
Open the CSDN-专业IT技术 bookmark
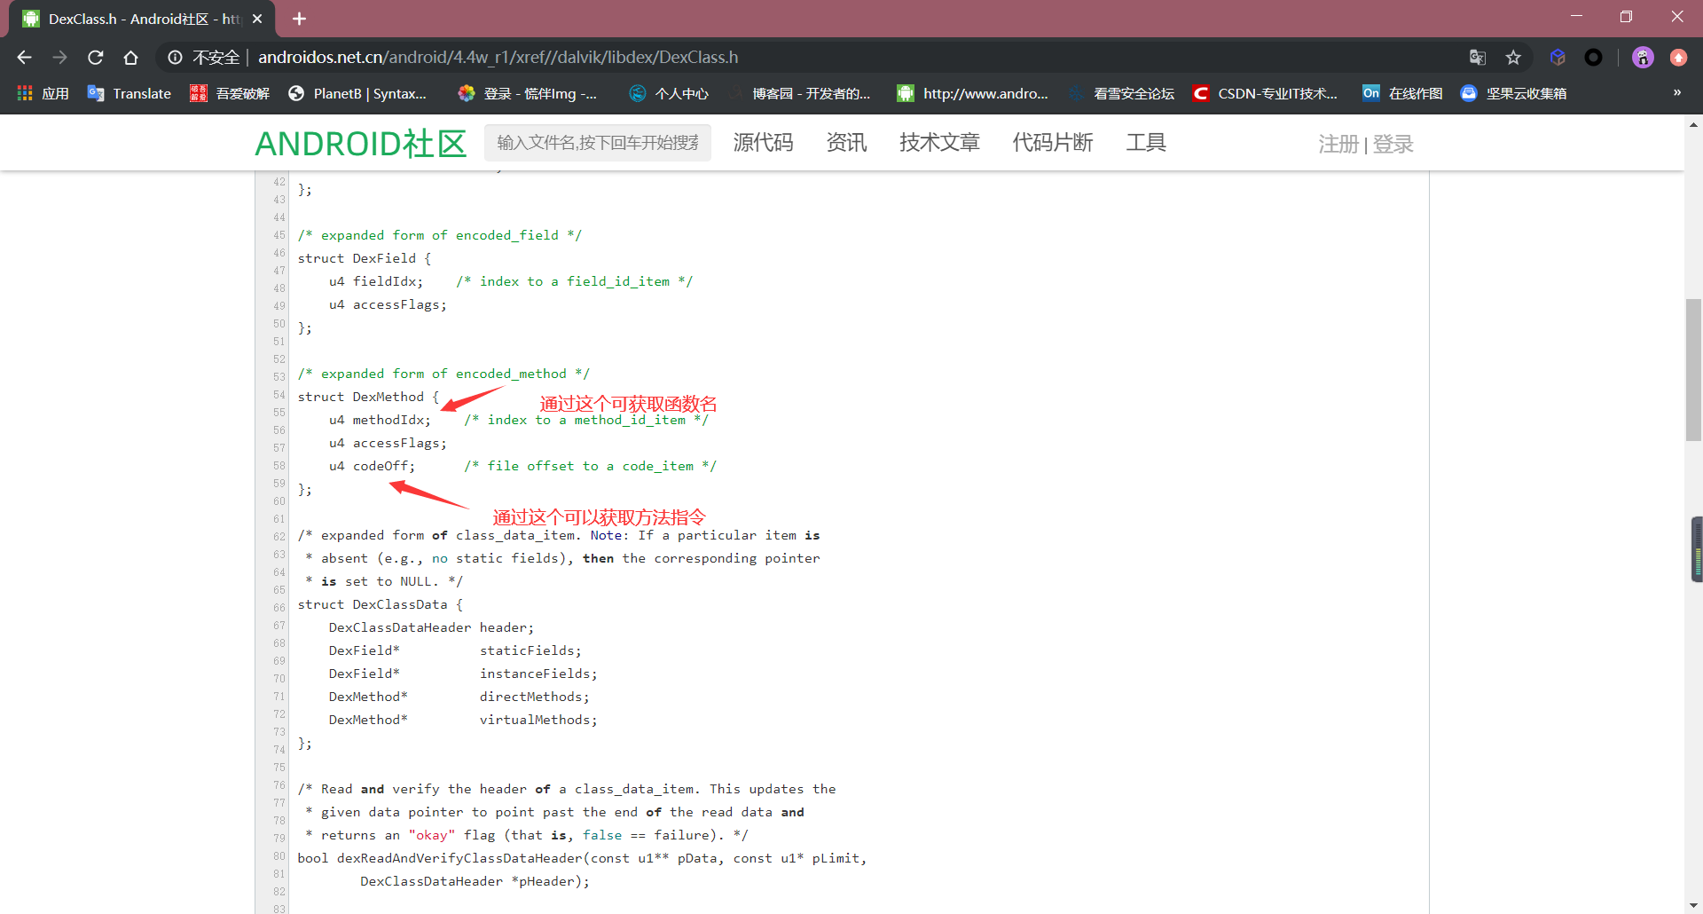click(x=1265, y=93)
